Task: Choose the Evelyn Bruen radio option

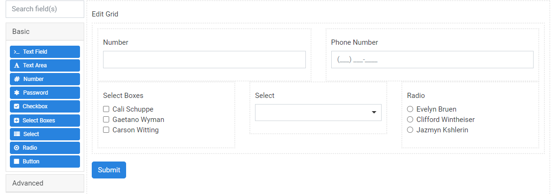Action: [x=410, y=109]
